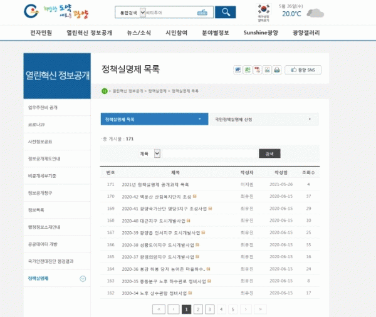Export page as Word document icon

[x=238, y=70]
